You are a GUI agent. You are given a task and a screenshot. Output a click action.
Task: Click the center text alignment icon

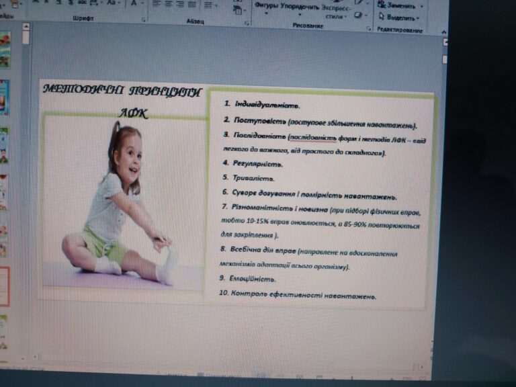point(169,4)
